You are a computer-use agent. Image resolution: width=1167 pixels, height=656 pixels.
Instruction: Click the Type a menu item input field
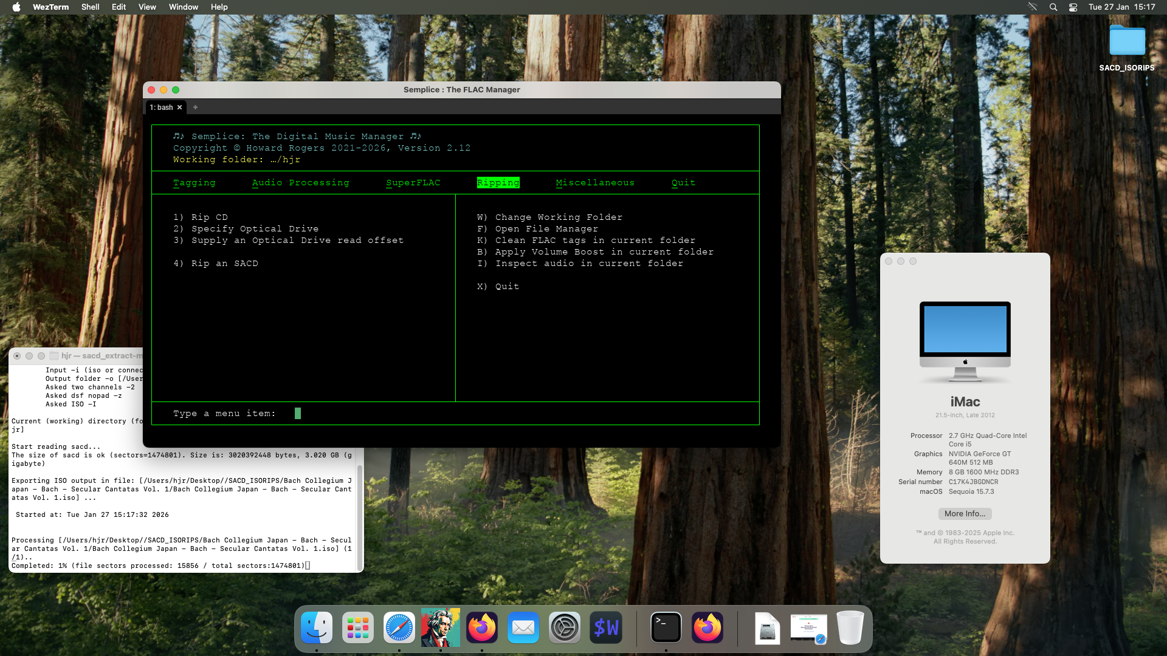point(298,413)
